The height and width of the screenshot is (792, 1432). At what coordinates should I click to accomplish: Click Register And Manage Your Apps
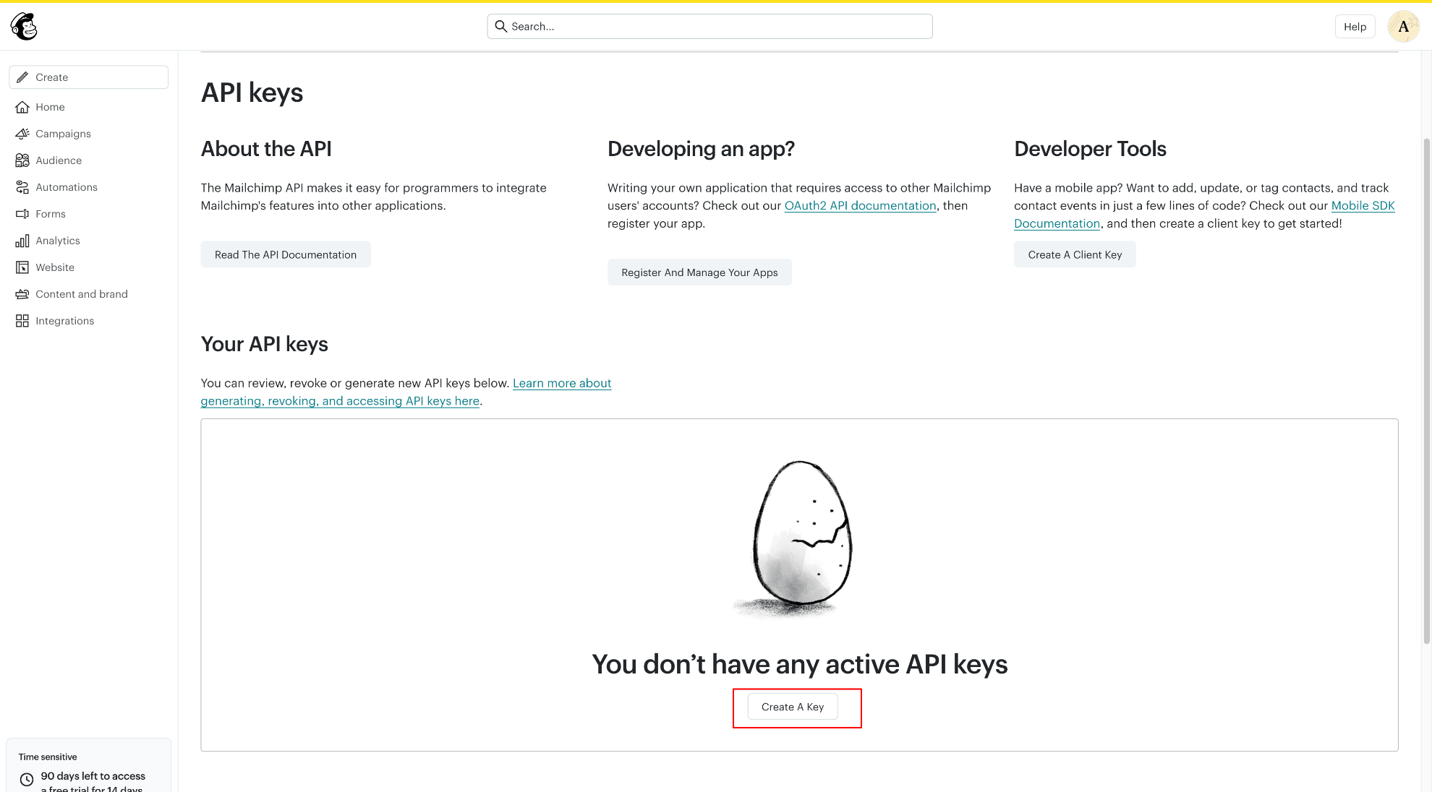699,272
